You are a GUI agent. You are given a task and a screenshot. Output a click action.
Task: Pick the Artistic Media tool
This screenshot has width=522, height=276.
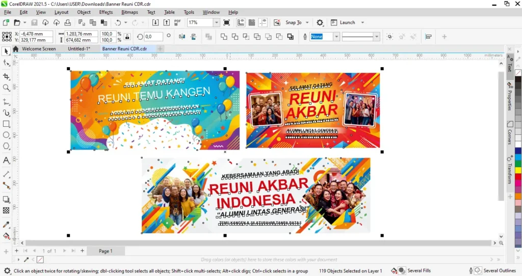(x=6, y=113)
